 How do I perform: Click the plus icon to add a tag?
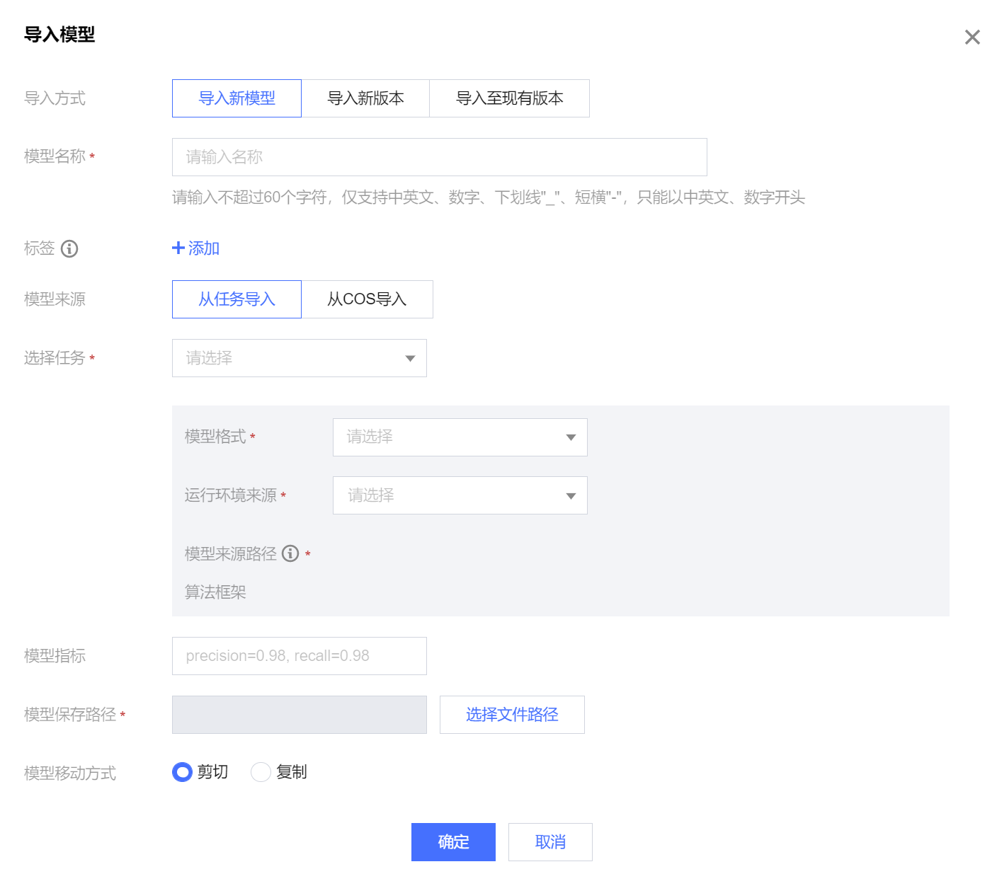click(x=178, y=248)
